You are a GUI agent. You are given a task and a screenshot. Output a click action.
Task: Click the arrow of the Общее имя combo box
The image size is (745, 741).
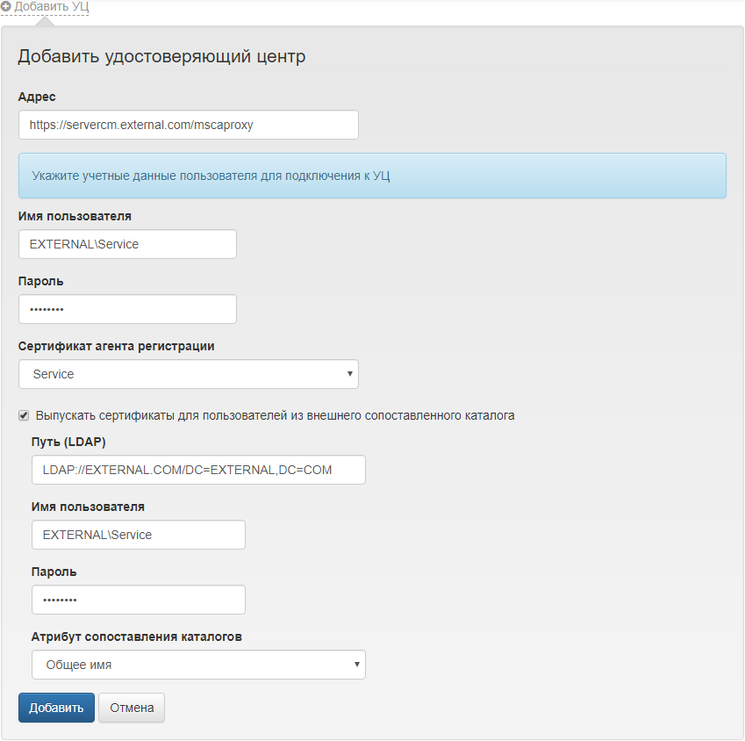pos(357,664)
